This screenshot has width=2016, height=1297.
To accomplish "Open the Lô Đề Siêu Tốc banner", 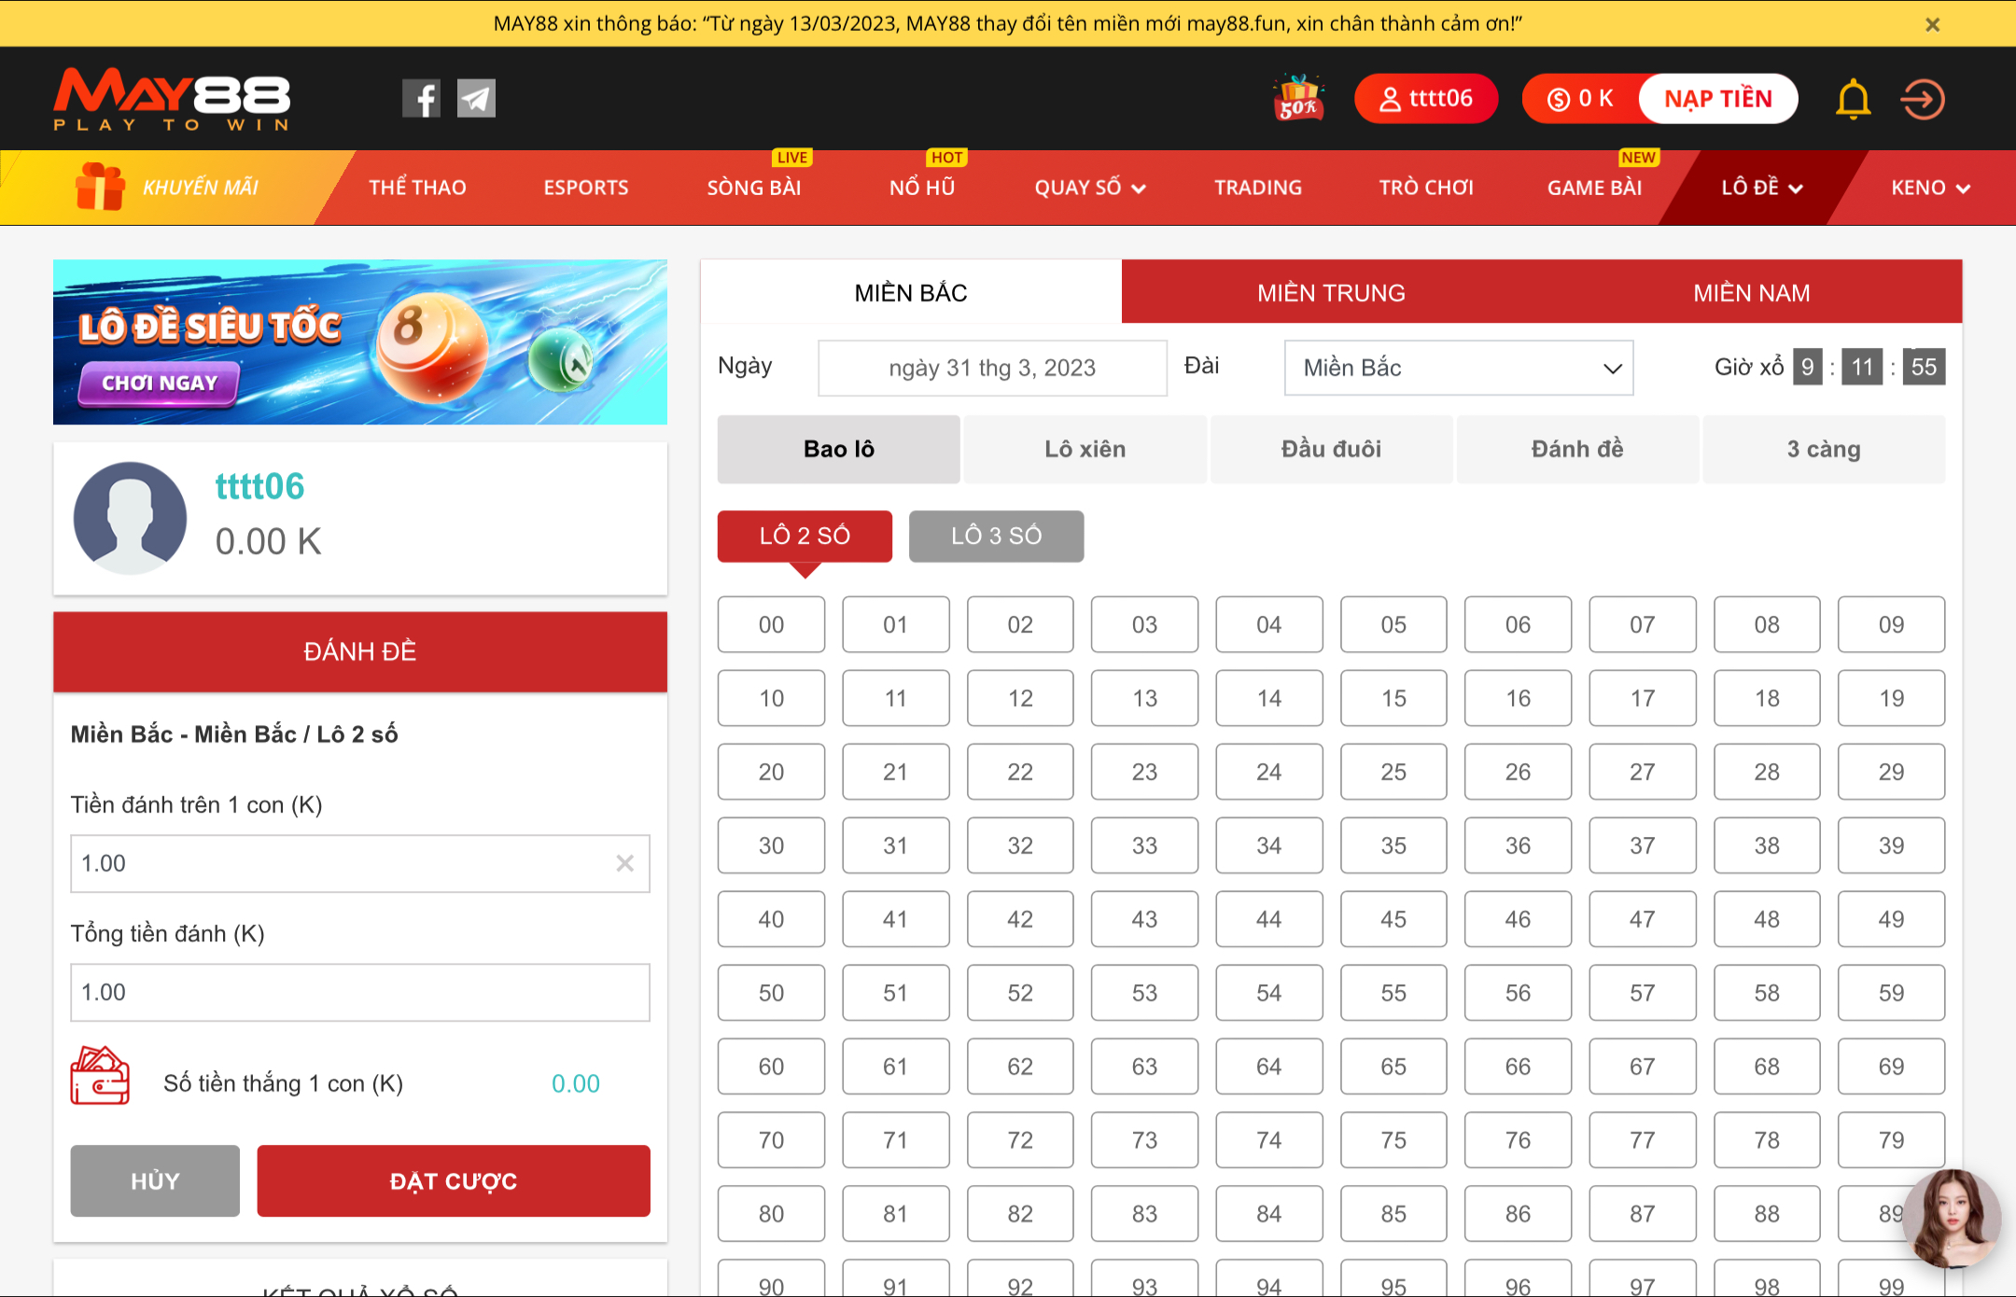I will (360, 342).
